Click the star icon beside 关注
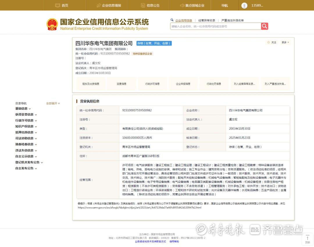Viewport: 314px width, 247px height. [269, 42]
